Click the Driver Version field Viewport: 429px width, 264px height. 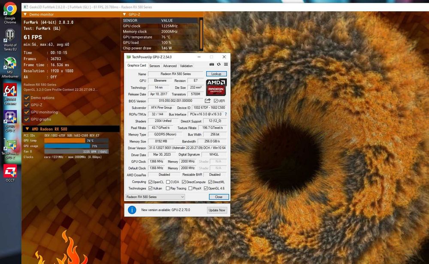[187, 148]
